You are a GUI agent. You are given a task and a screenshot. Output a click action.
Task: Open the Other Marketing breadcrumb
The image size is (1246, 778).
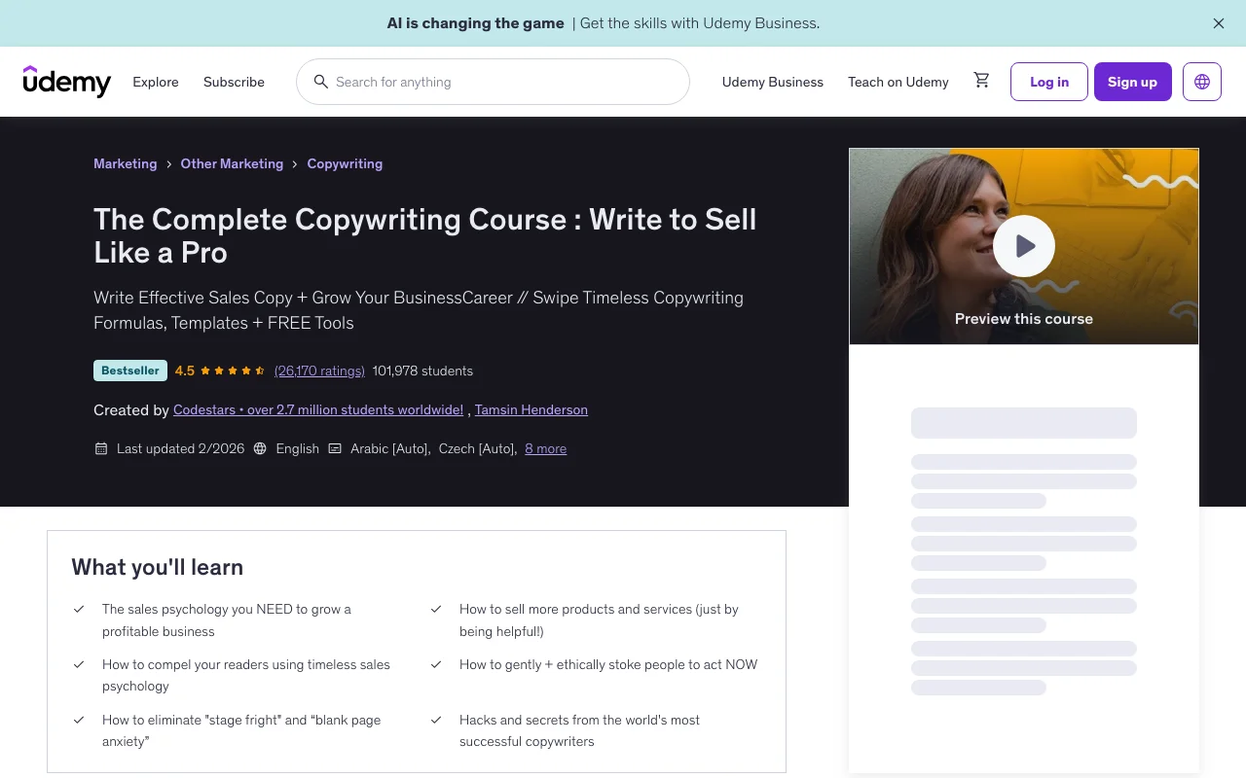click(x=232, y=163)
